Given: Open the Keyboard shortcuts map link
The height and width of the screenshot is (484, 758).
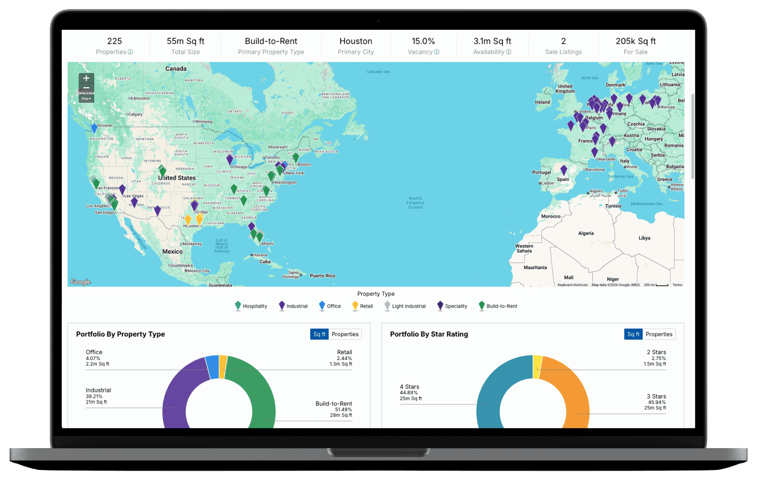Looking at the screenshot, I should point(572,285).
